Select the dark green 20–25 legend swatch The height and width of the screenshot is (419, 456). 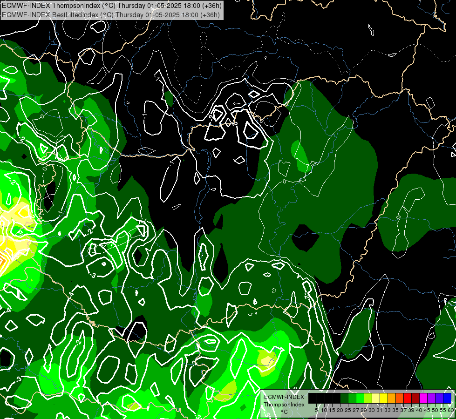[344, 398]
